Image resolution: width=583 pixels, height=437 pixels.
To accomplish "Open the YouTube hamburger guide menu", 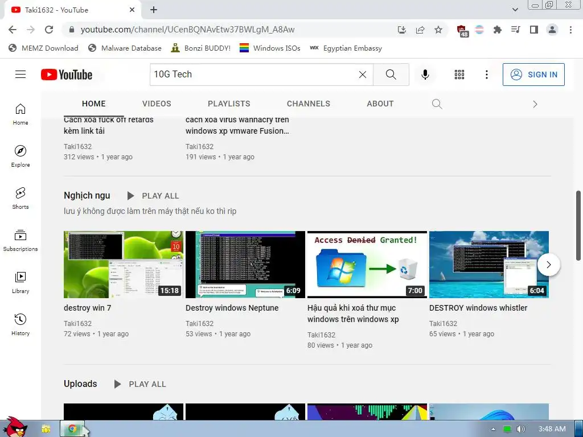I will [x=20, y=75].
